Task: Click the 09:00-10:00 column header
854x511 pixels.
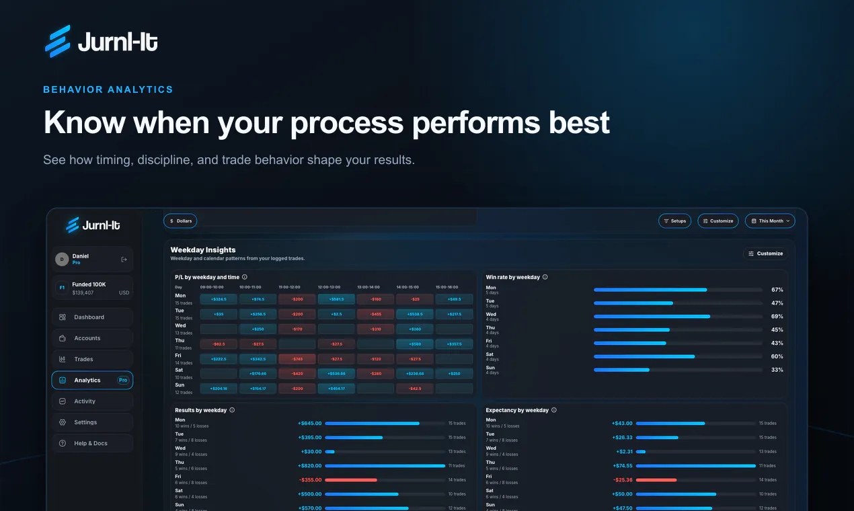Action: (212, 287)
